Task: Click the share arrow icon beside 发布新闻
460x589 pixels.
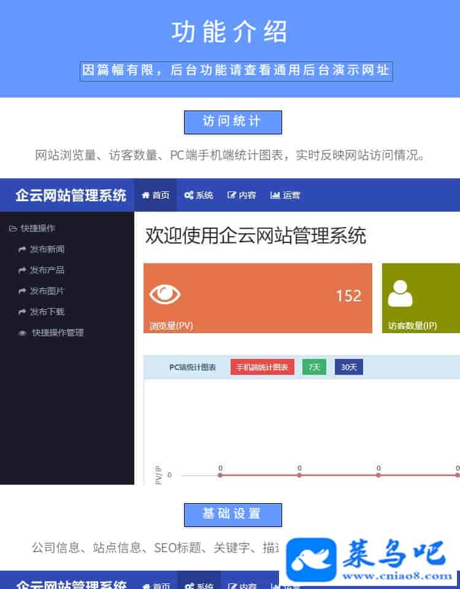Action: (x=22, y=250)
